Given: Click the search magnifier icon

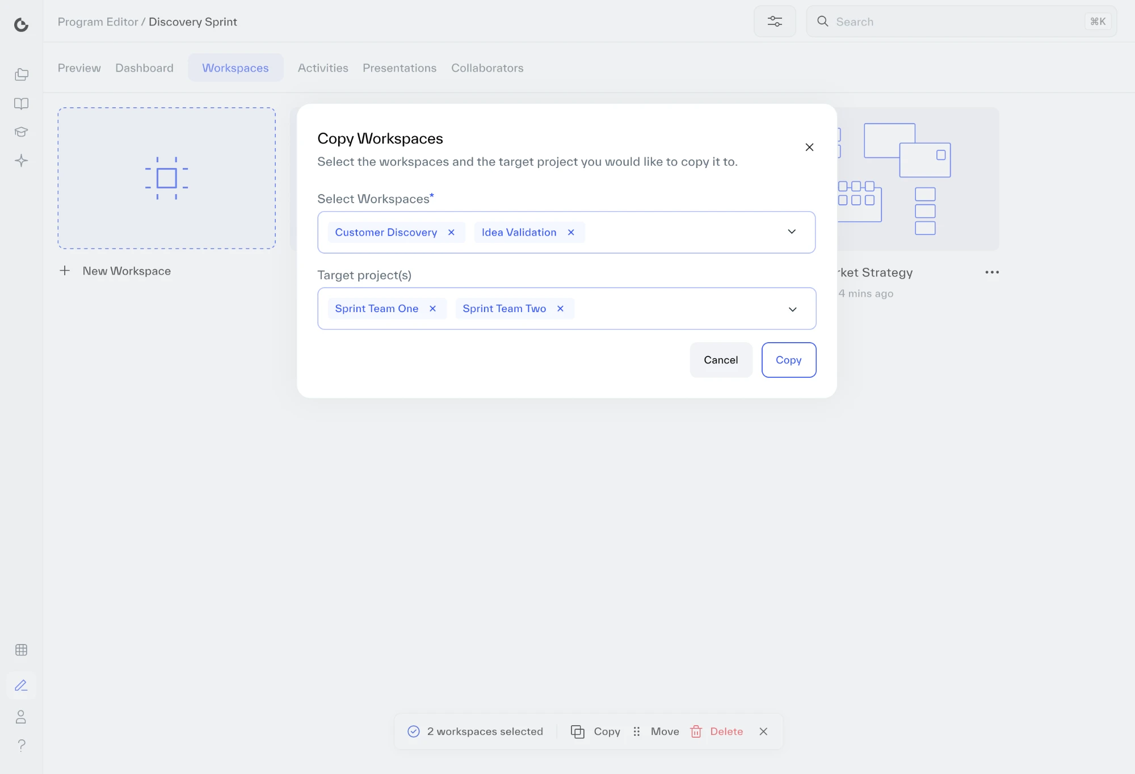Looking at the screenshot, I should (x=822, y=21).
